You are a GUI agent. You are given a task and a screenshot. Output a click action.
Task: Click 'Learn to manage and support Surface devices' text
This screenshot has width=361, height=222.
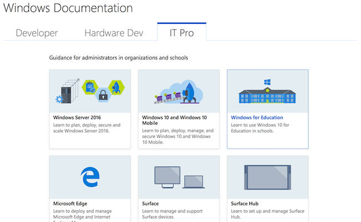tap(172, 214)
